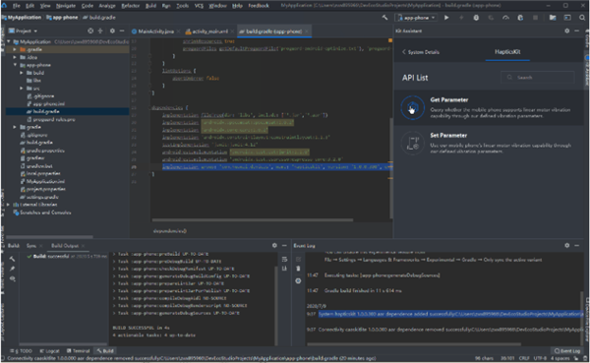
Task: Open Project panel gear settings
Action: (x=112, y=30)
